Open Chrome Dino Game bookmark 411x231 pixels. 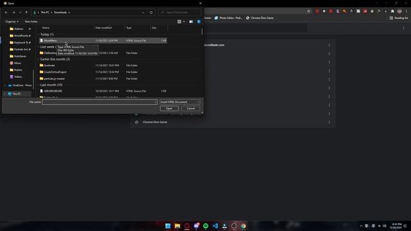(259, 18)
